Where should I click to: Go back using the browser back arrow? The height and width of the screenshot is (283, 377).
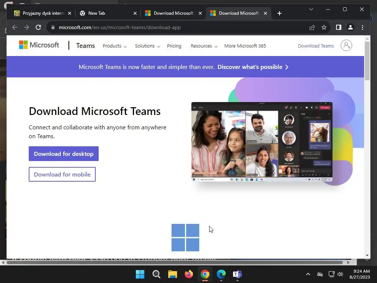pyautogui.click(x=15, y=27)
